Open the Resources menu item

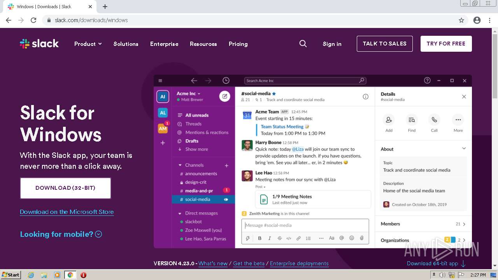[x=203, y=44]
